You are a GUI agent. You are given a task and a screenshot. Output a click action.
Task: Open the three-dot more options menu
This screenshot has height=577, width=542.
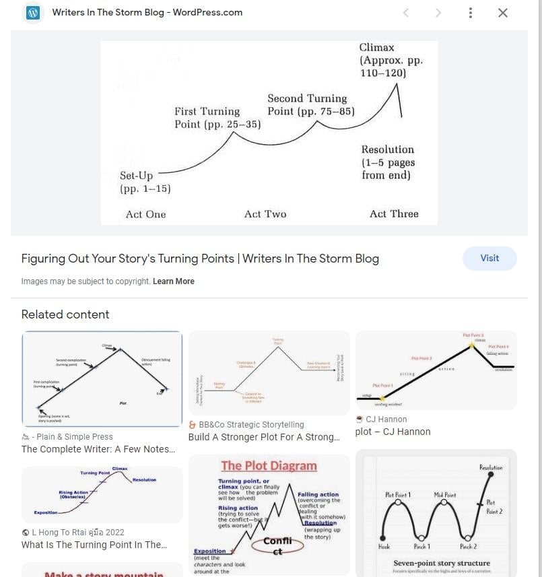coord(471,13)
